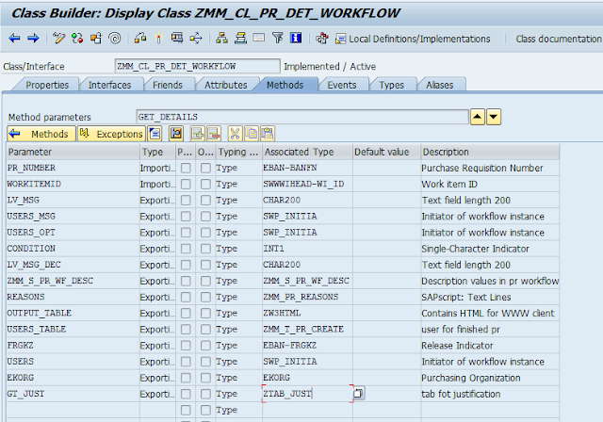This screenshot has width=603, height=422.
Task: Click the Typing cell of the USERS_MSG row
Action: (x=238, y=217)
